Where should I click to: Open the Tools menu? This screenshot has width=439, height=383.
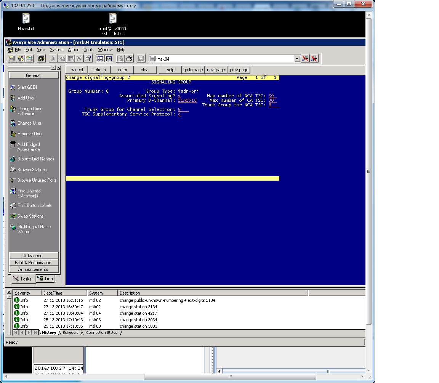click(x=89, y=50)
